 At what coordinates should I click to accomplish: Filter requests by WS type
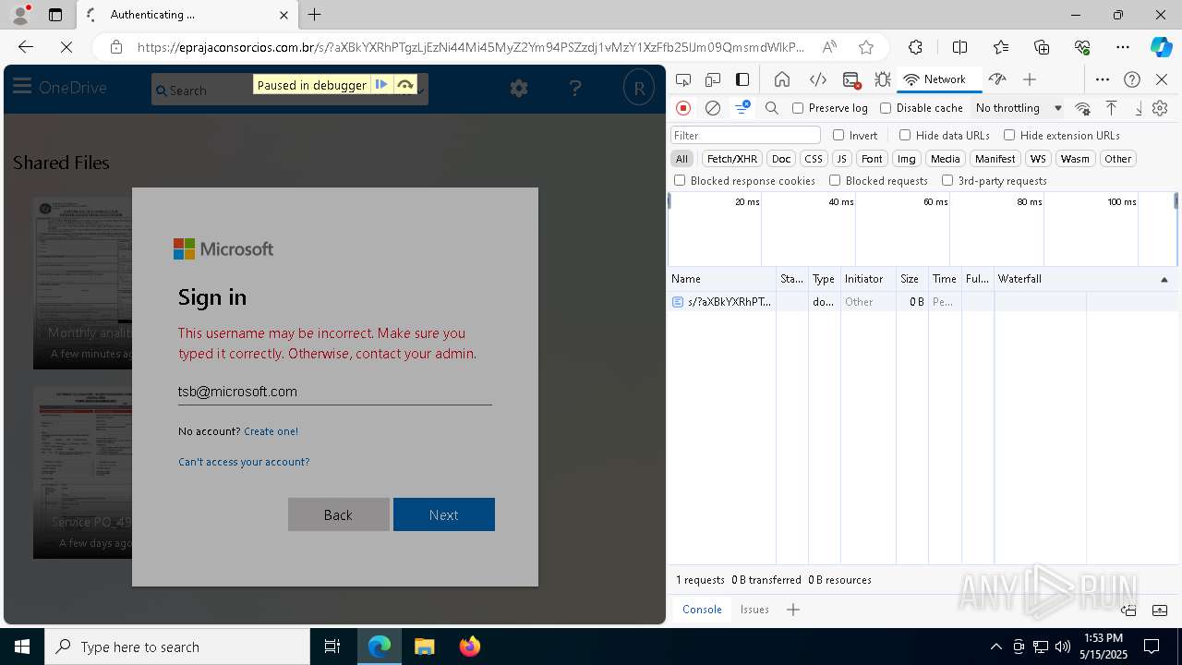click(1038, 159)
